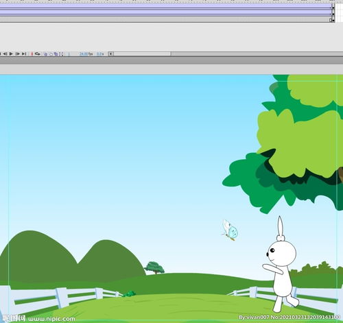Go to the last frame
Screen dimensions: 343x323
pyautogui.click(x=24, y=54)
